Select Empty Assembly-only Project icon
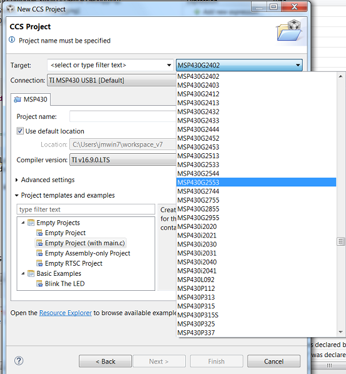The width and height of the screenshot is (346, 374). point(39,253)
